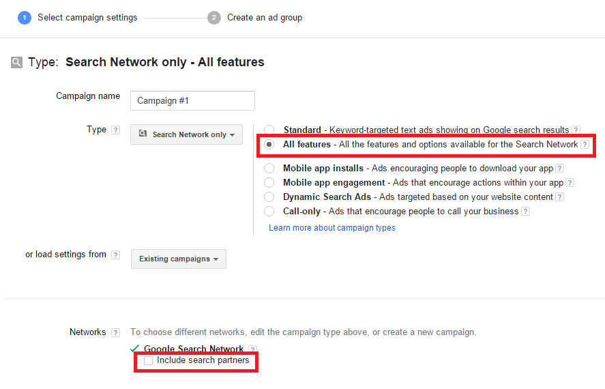Screen dimensions: 605x389
Task: Click the step 1 circle icon
Action: pos(25,18)
